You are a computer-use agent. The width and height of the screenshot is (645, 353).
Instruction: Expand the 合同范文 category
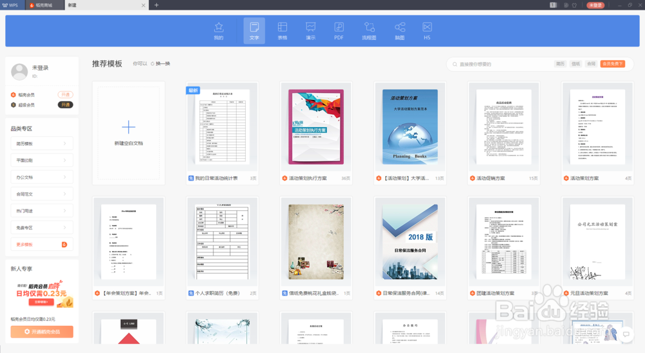[42, 194]
